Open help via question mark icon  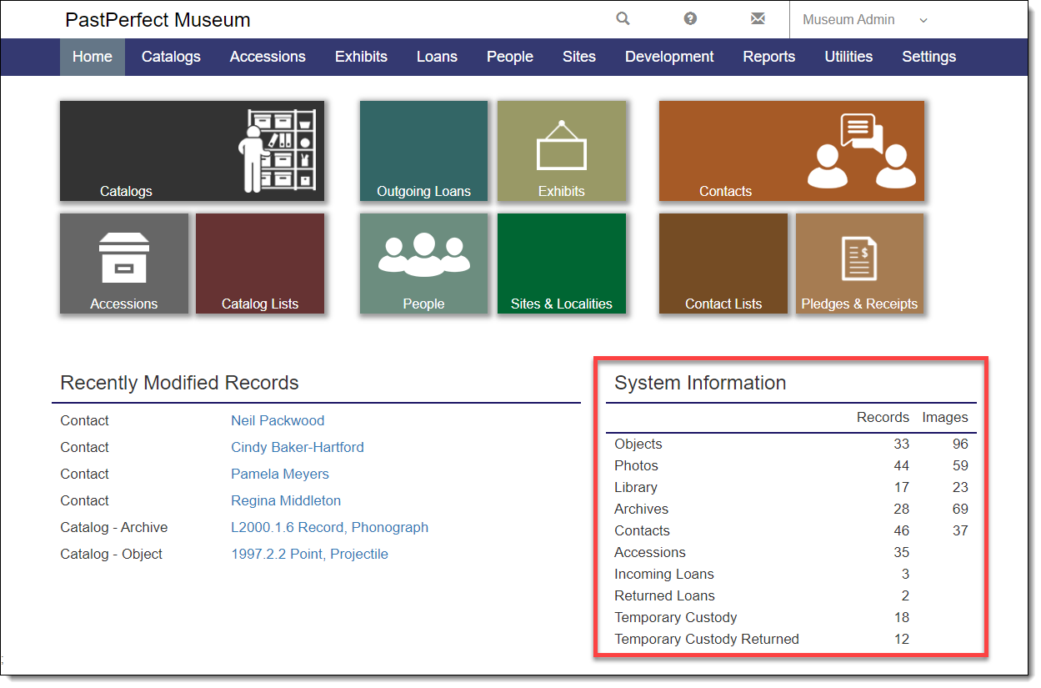pos(690,19)
